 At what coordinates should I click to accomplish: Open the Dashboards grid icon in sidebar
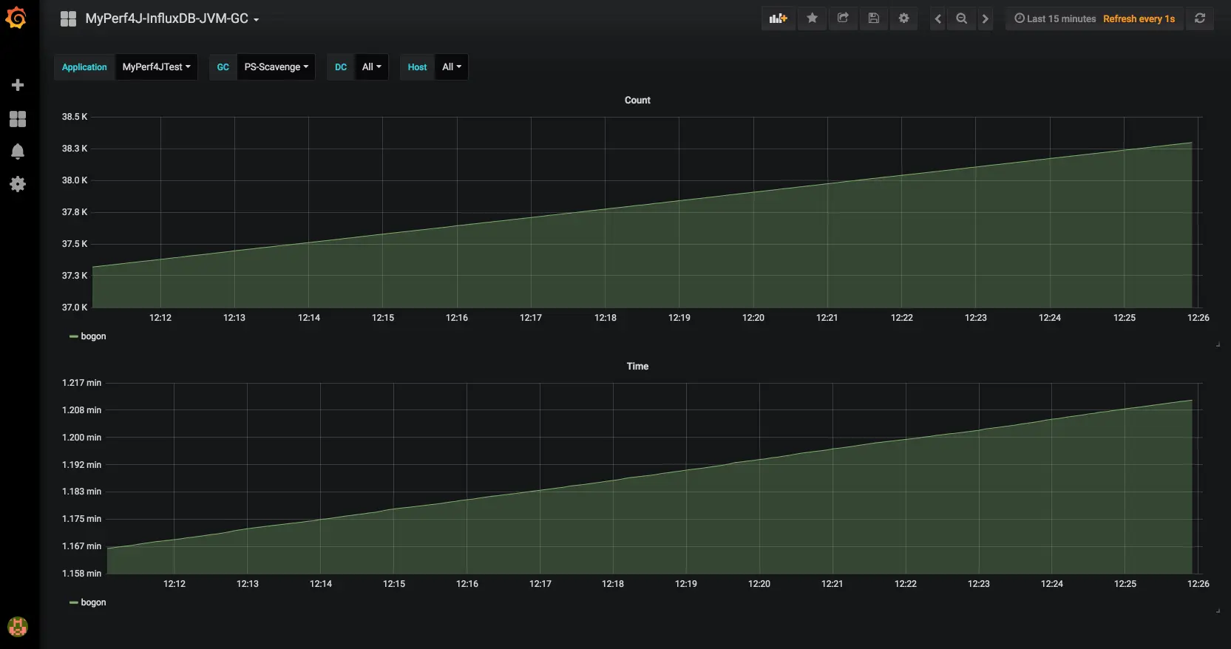pos(18,119)
